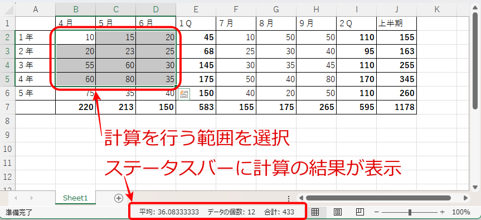
Task: Switch to Page Break Preview view
Action: pos(360,212)
